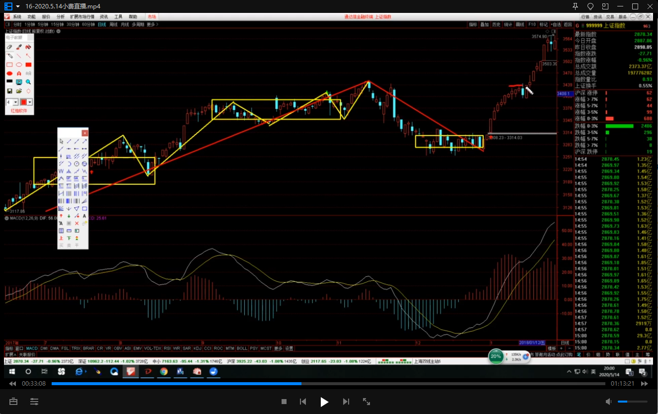Click the 叠加 chart toolbar button
Screen dimensions: 658x414
(484, 24)
